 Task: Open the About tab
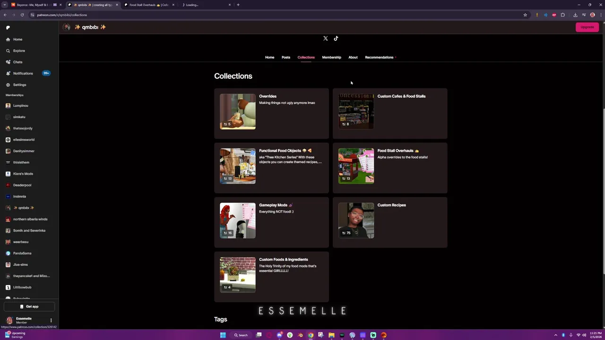pyautogui.click(x=353, y=57)
